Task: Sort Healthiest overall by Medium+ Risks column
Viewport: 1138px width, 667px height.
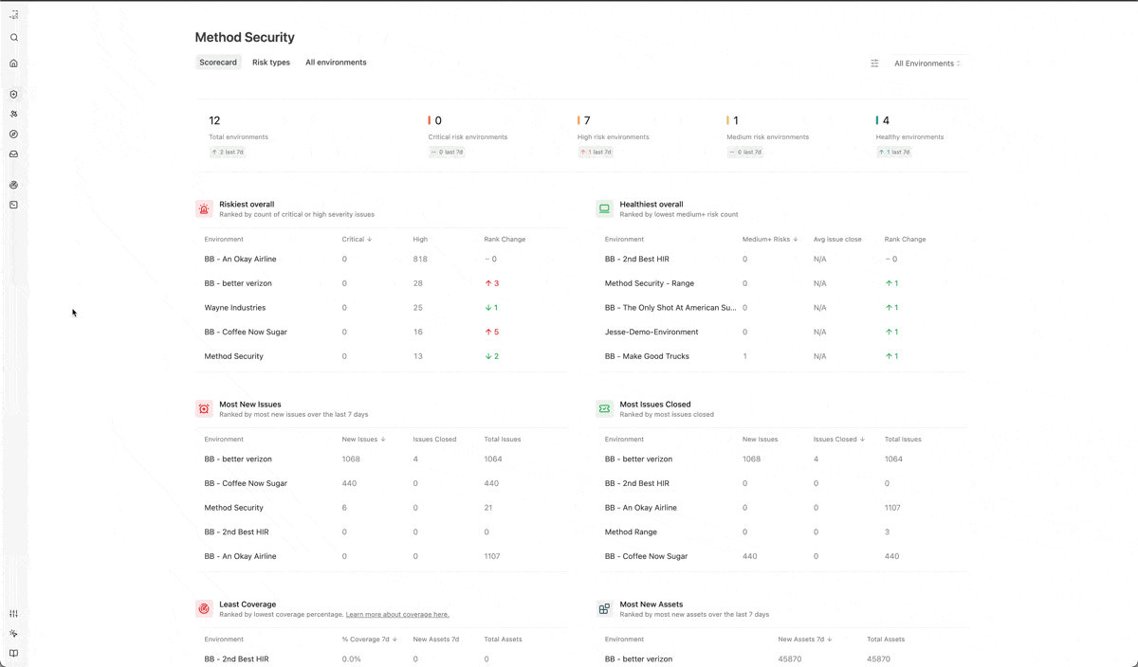Action: pos(770,240)
